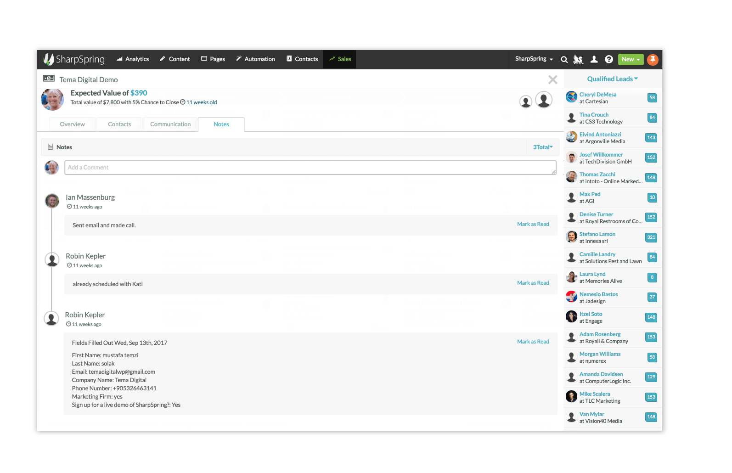Viewport: 732px width, 473px height.
Task: Open the Automation menu
Action: pos(255,59)
